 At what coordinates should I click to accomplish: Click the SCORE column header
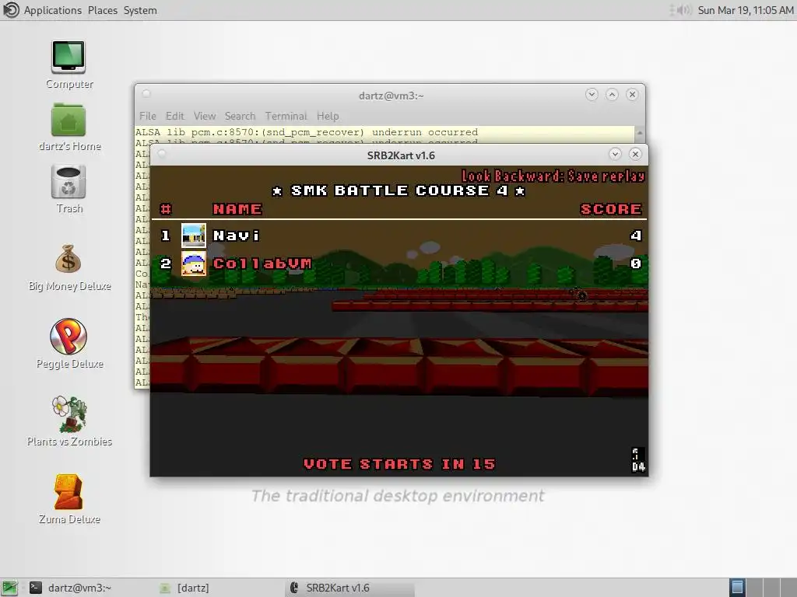611,209
